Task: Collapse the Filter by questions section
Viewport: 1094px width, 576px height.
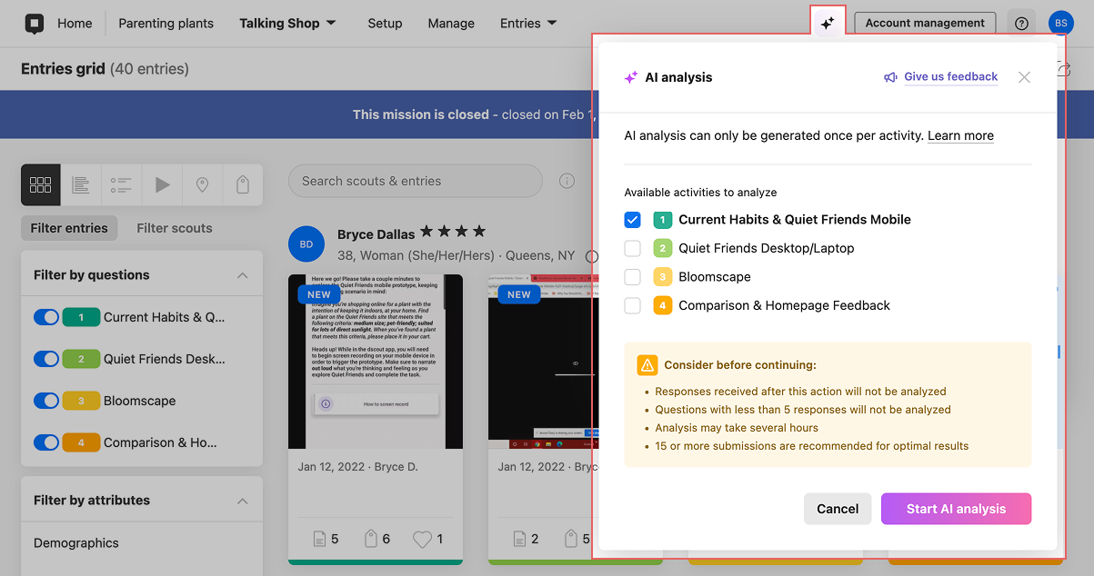Action: (242, 275)
